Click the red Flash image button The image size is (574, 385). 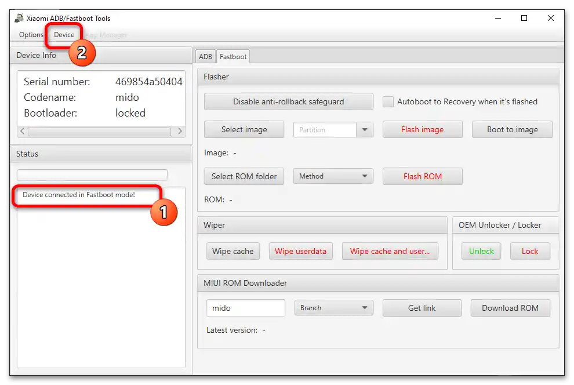(423, 129)
